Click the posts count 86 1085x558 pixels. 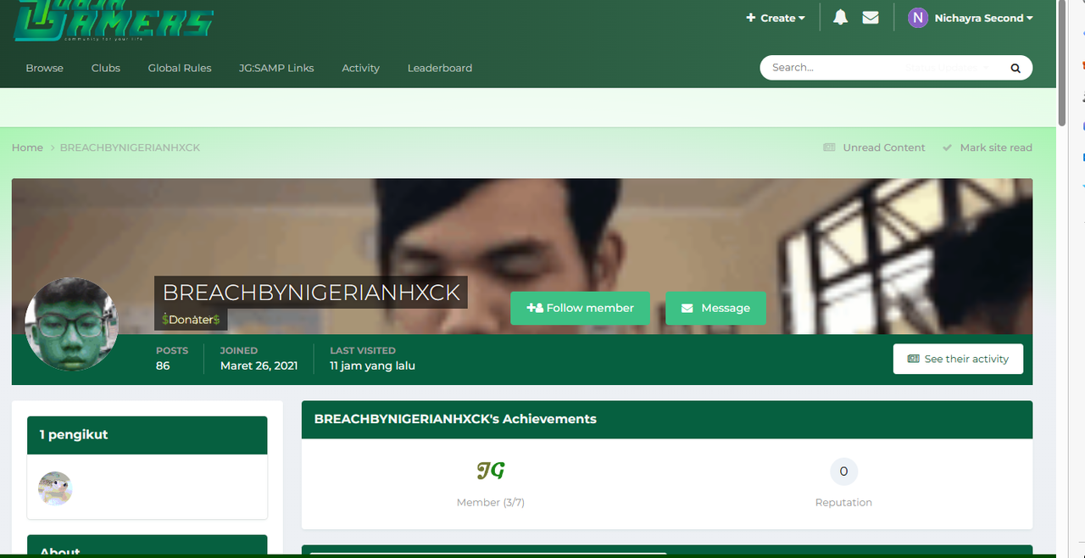(x=163, y=365)
